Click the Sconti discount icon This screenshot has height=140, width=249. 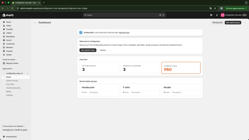click(4, 40)
